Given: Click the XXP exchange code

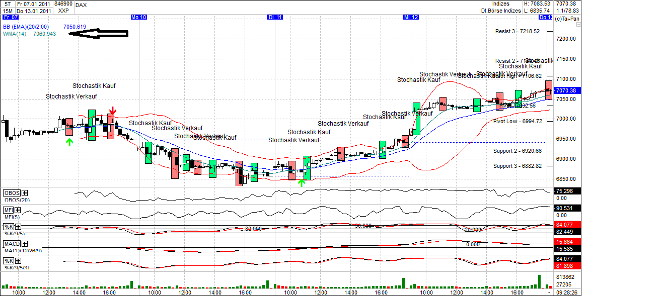Looking at the screenshot, I should point(63,10).
